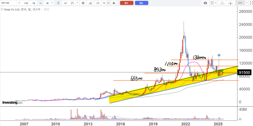
Task: Select the 5 minute interval
Action: point(19,3)
